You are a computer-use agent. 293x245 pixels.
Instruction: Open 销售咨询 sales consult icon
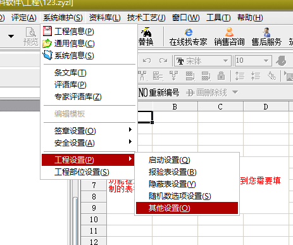click(229, 32)
